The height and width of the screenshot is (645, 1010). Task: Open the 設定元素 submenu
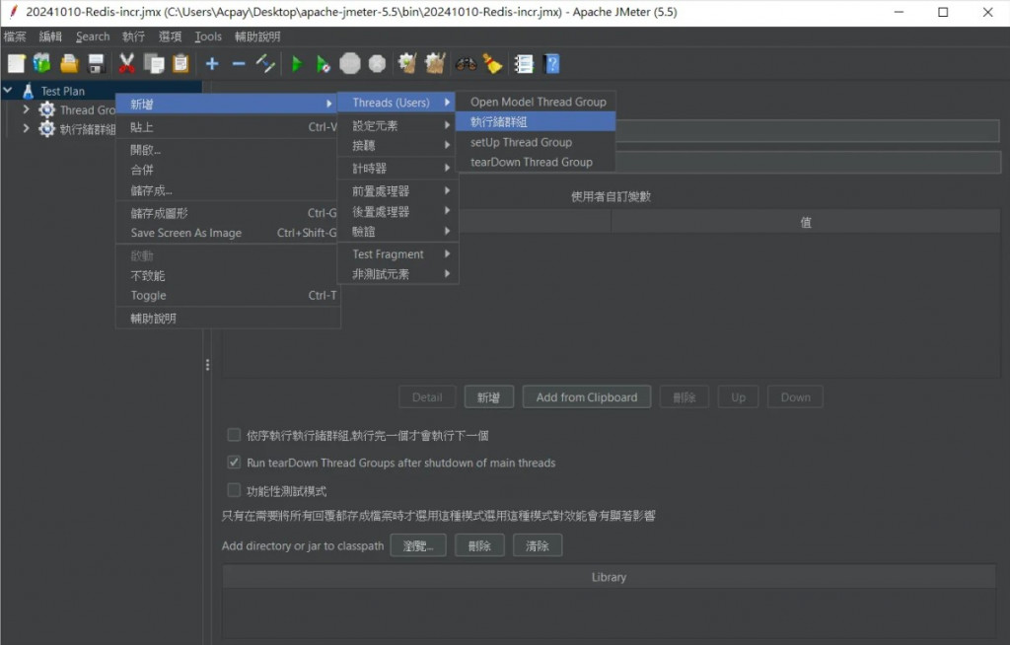click(x=398, y=125)
